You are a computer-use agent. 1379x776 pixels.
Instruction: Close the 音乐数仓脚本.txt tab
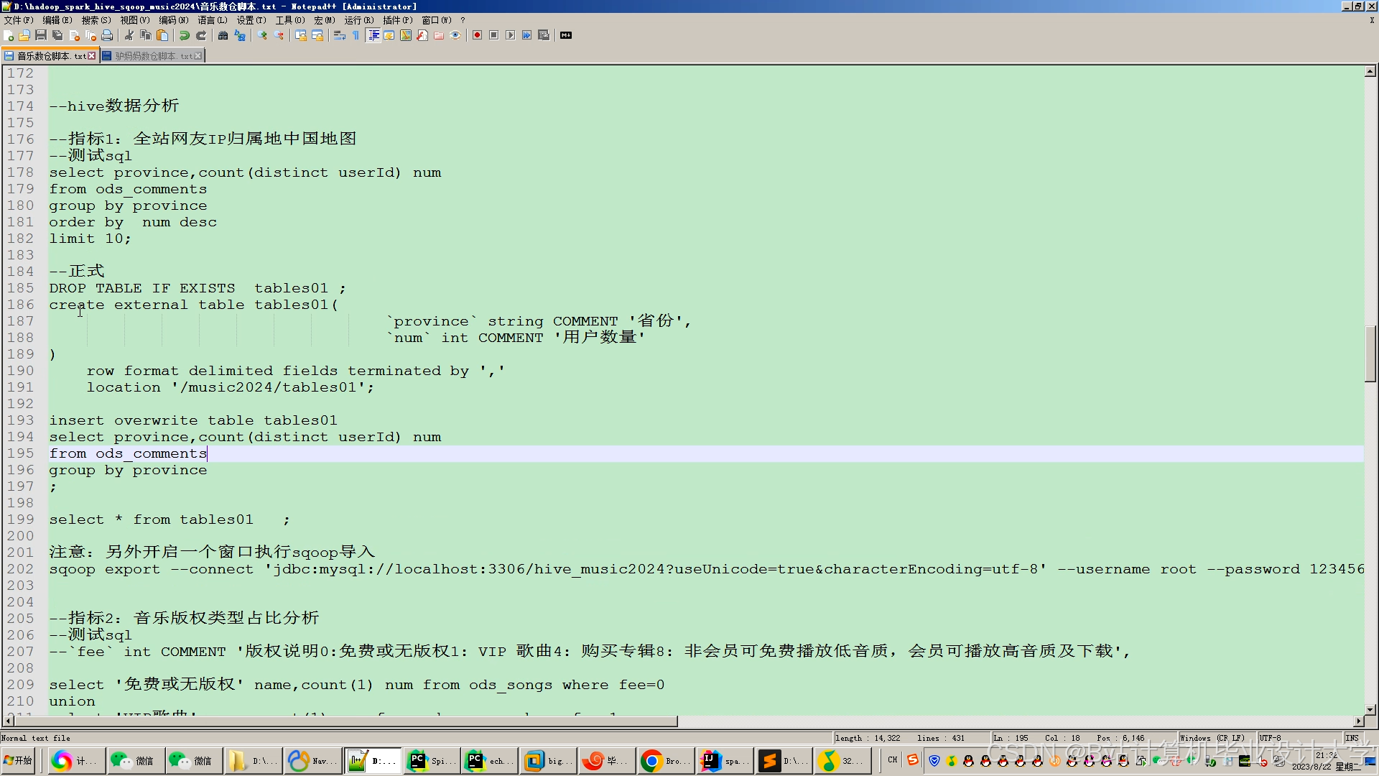[x=92, y=56]
